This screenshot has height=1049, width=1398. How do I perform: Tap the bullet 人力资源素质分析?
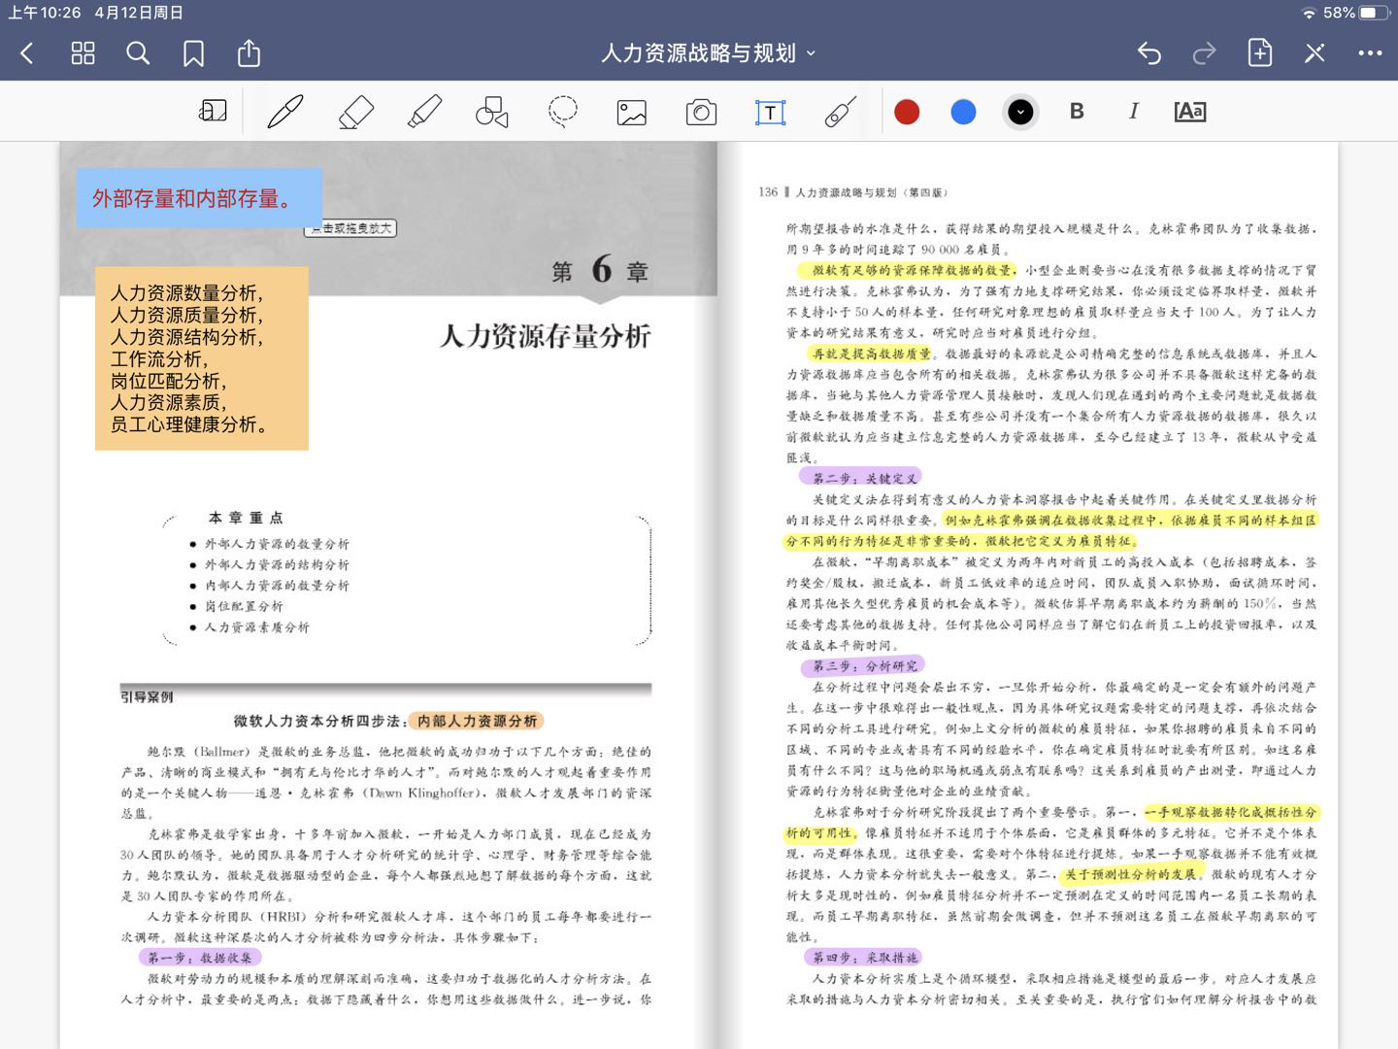point(257,627)
